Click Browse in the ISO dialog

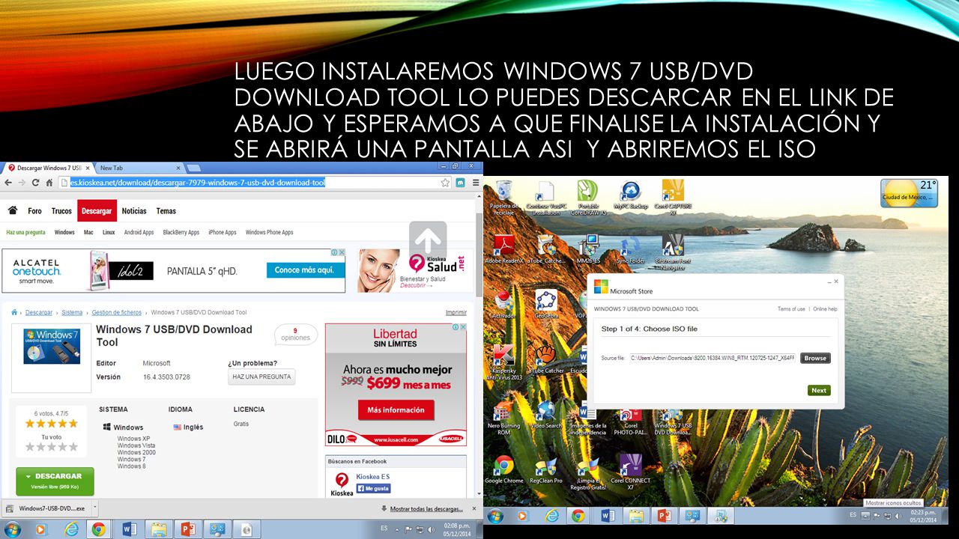(x=815, y=358)
